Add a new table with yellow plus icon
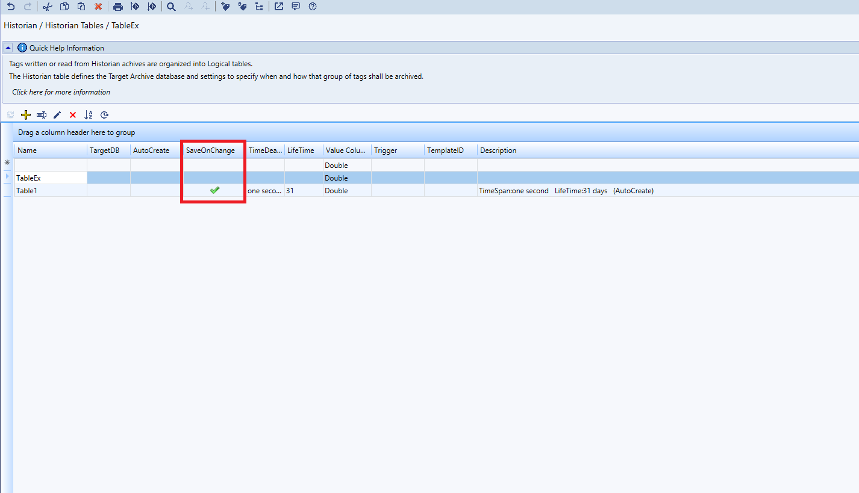This screenshot has width=859, height=493. pos(25,114)
